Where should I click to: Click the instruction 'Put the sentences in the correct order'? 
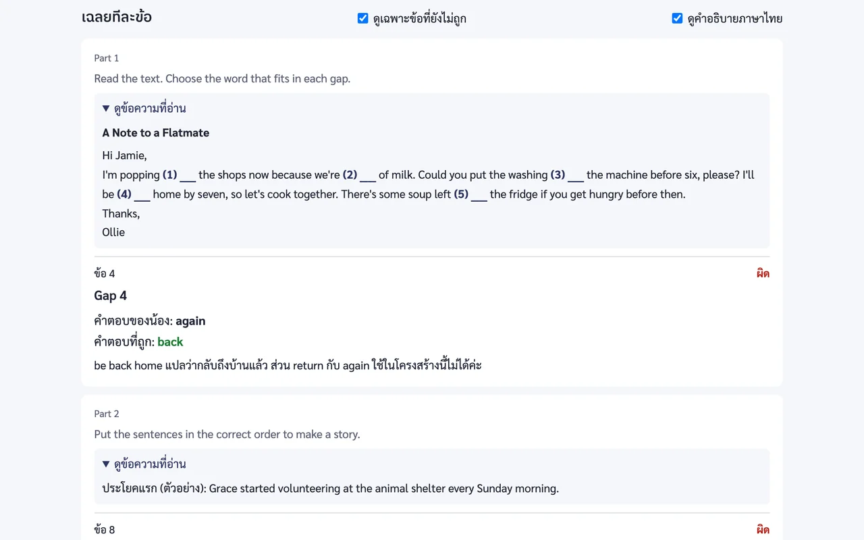pos(227,434)
